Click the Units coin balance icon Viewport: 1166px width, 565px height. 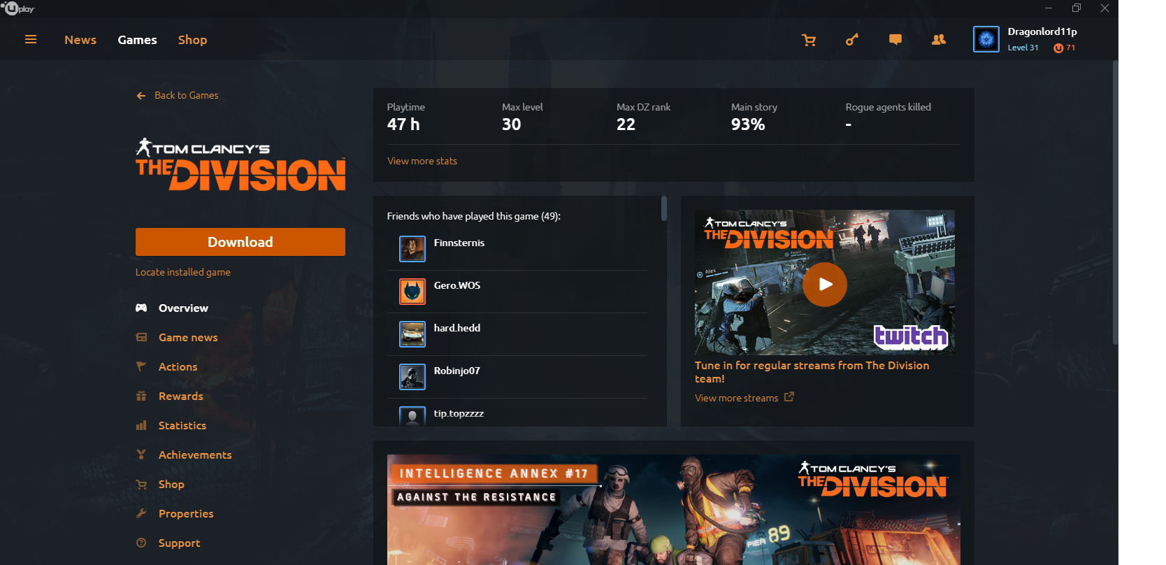pos(1058,48)
